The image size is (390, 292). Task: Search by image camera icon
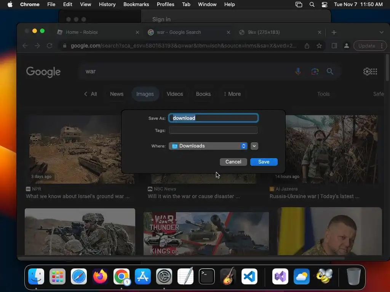click(315, 71)
